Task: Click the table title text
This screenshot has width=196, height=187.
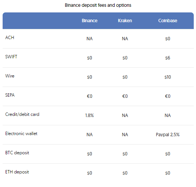Action: point(98,5)
